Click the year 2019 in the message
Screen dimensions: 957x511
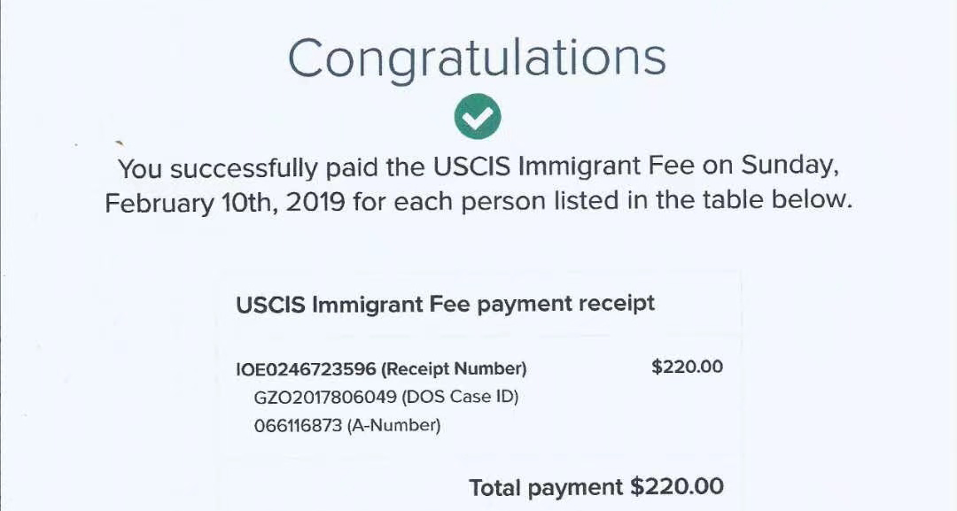pyautogui.click(x=315, y=202)
